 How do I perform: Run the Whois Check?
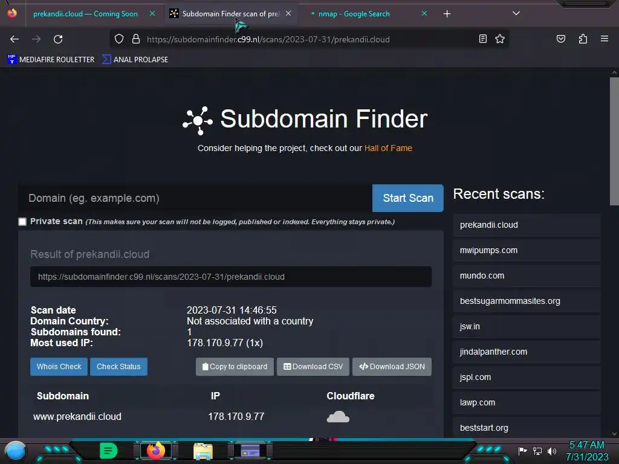coord(59,367)
